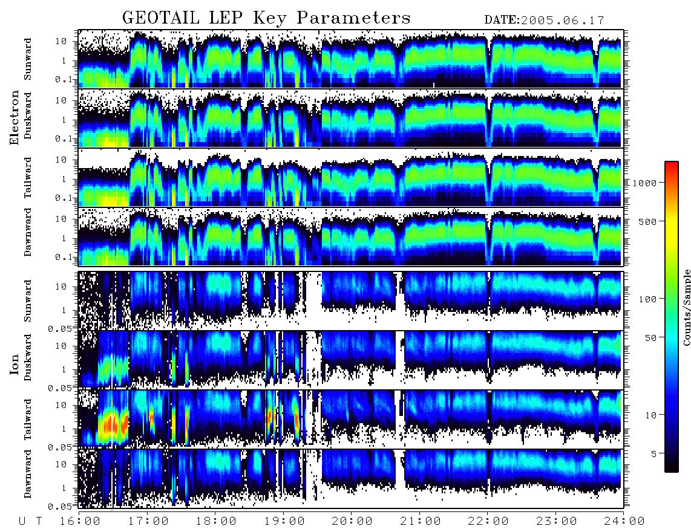Screen dimensions: 691x532
Task: Click the 20:00 time axis label
Action: click(x=353, y=521)
